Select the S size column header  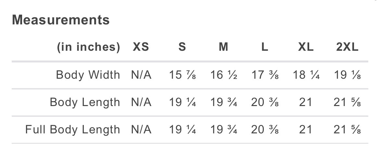click(182, 47)
